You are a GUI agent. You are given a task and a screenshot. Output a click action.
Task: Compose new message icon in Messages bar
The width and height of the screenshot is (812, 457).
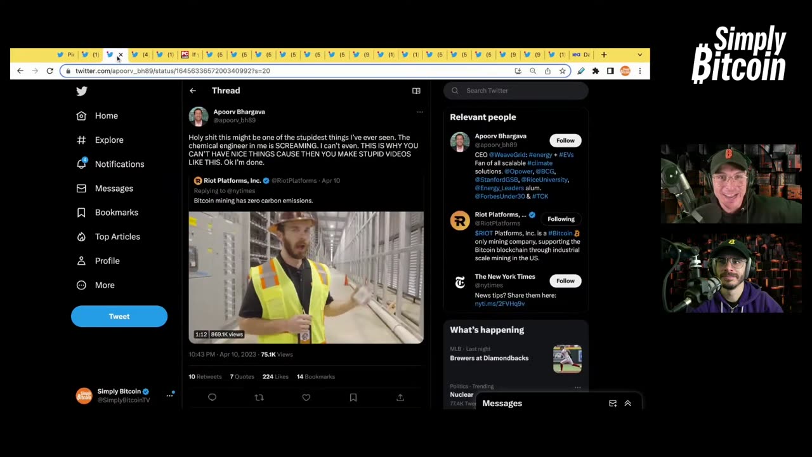point(613,404)
